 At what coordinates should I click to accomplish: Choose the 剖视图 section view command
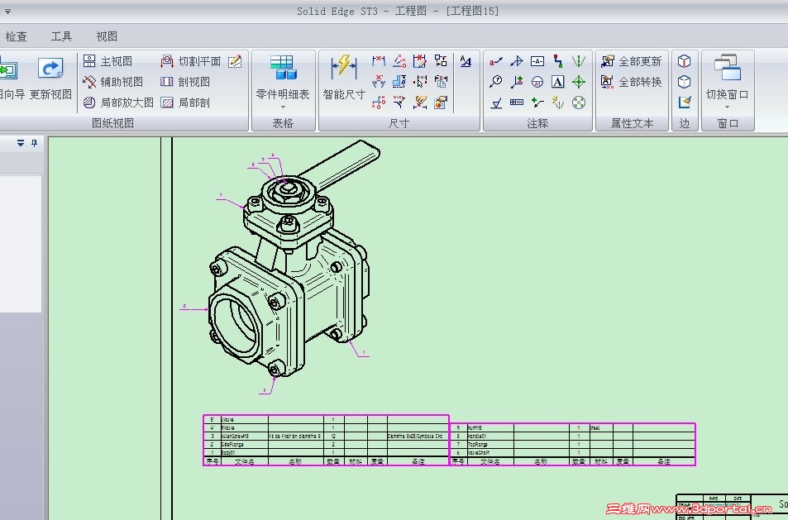click(185, 82)
